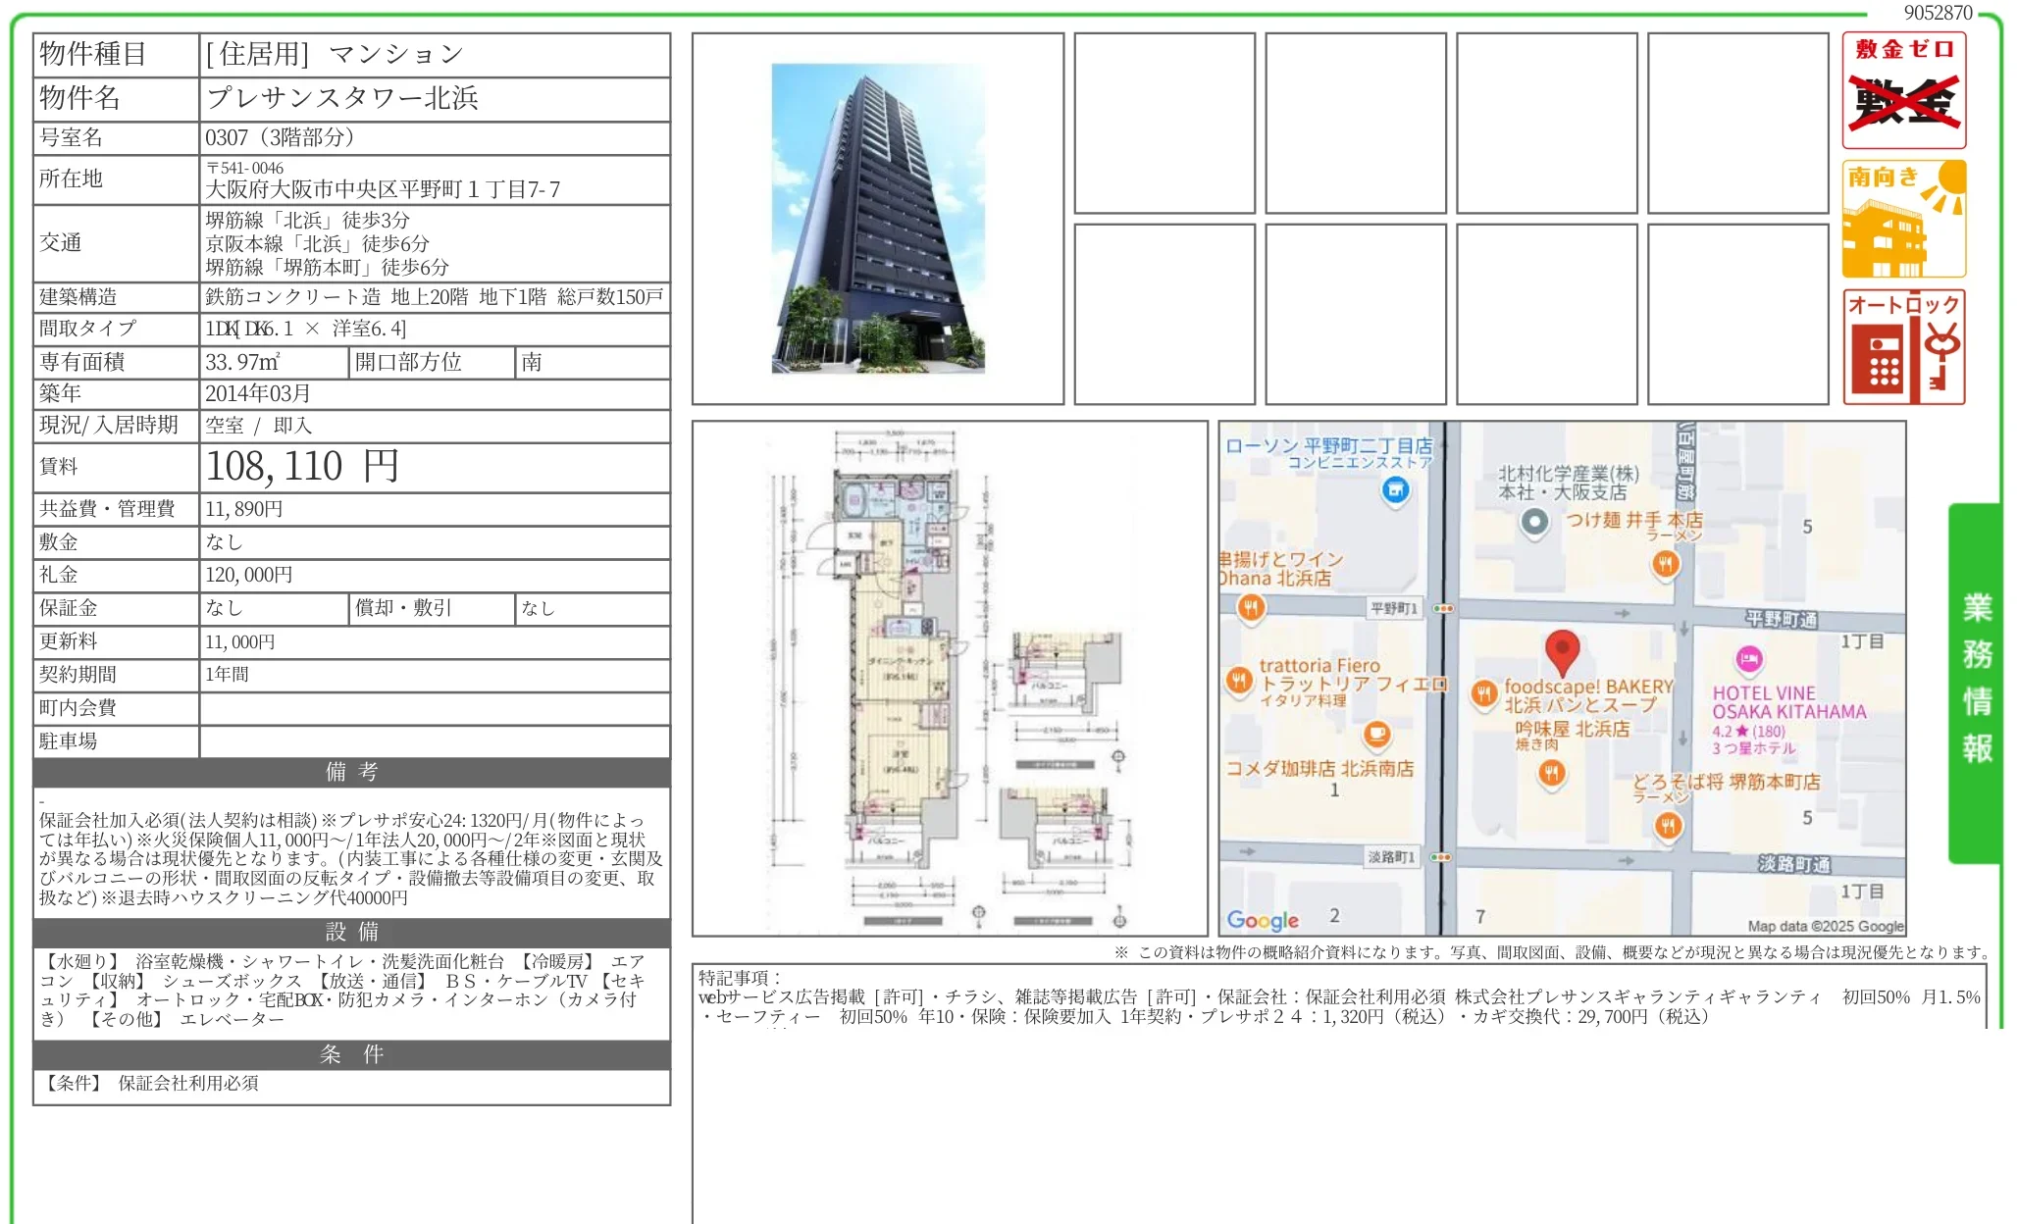2017x1224 pixels.
Task: Click the 敷金ゼロ badge icon
Action: (x=1903, y=90)
